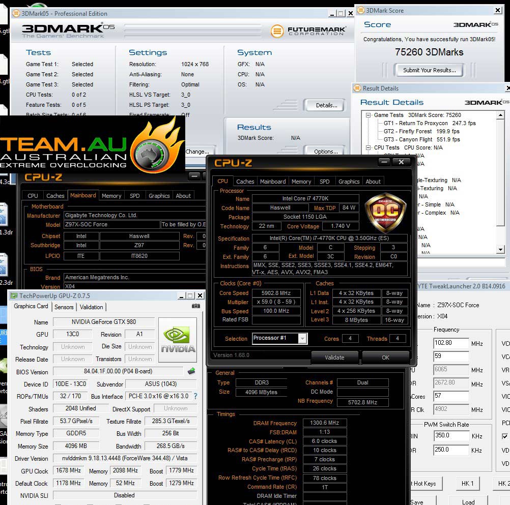Click the Load button in TweakLauncher
Screen dimensions: 510x505
[468, 501]
